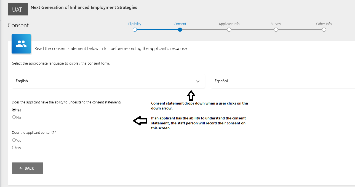
Task: Switch to the Survey step label
Action: coord(276,24)
